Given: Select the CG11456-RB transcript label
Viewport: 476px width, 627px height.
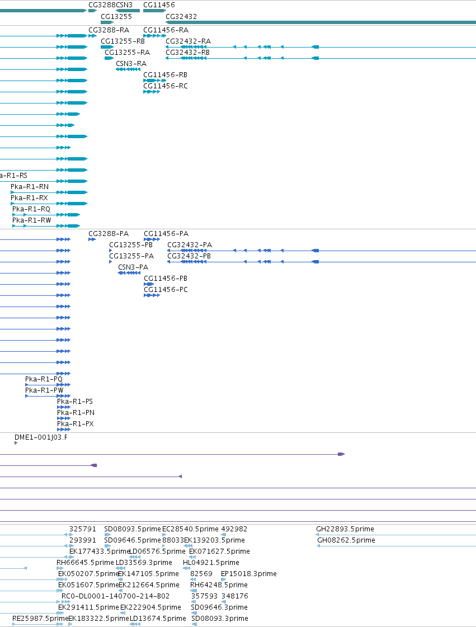Looking at the screenshot, I should click(165, 75).
